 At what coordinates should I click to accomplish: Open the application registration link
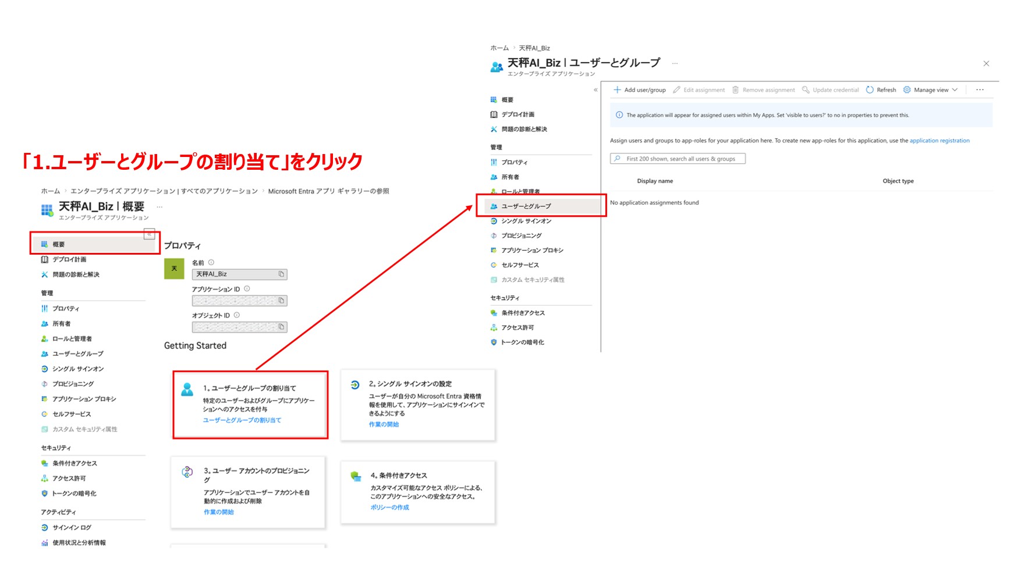939,141
